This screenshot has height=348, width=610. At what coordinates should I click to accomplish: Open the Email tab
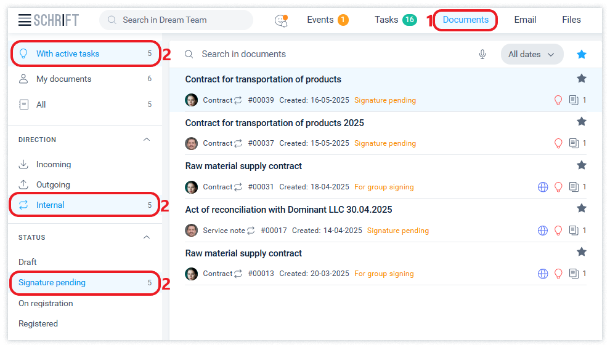coord(525,20)
